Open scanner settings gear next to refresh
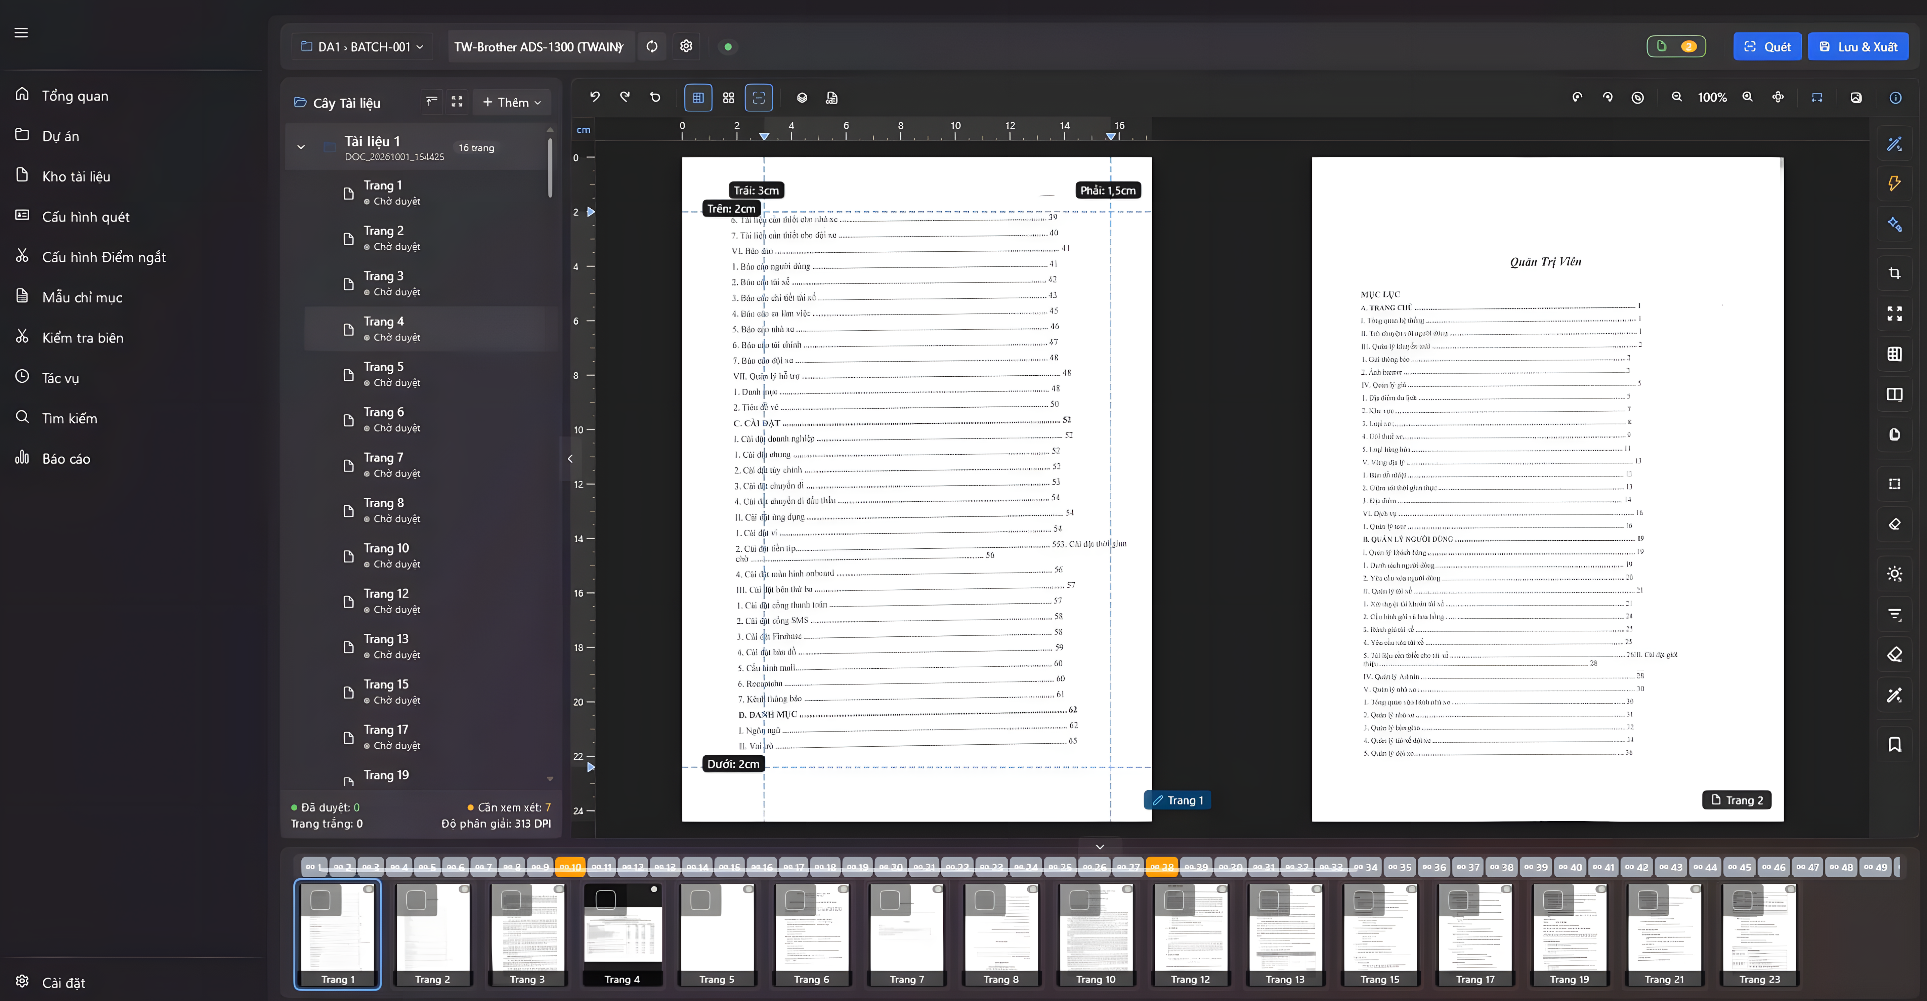The width and height of the screenshot is (1927, 1001). point(686,46)
